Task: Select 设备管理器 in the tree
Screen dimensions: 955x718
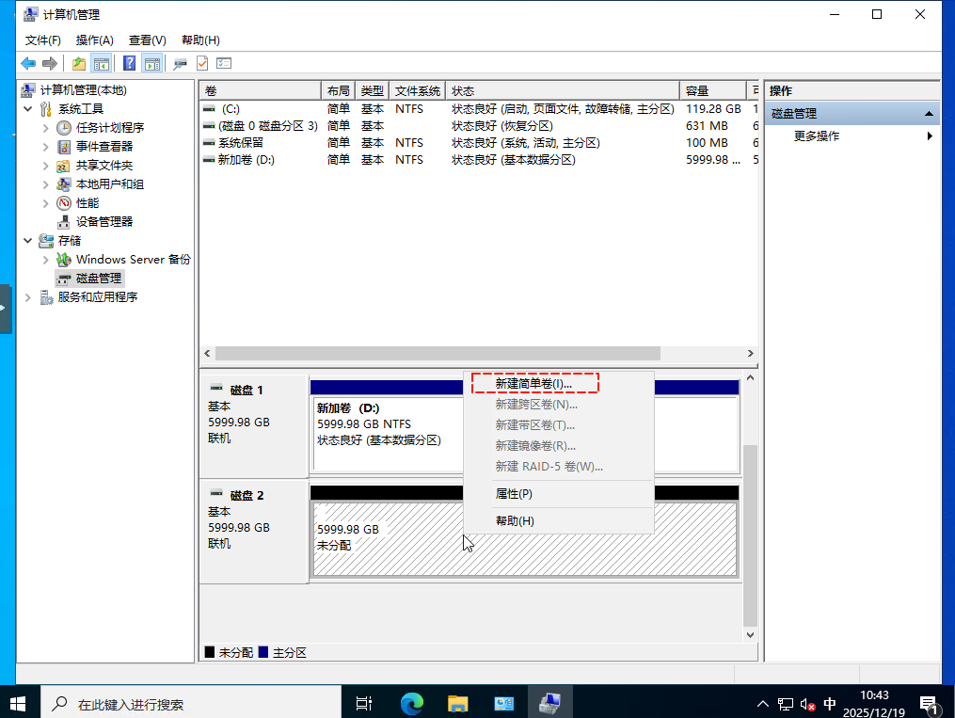Action: pyautogui.click(x=103, y=222)
